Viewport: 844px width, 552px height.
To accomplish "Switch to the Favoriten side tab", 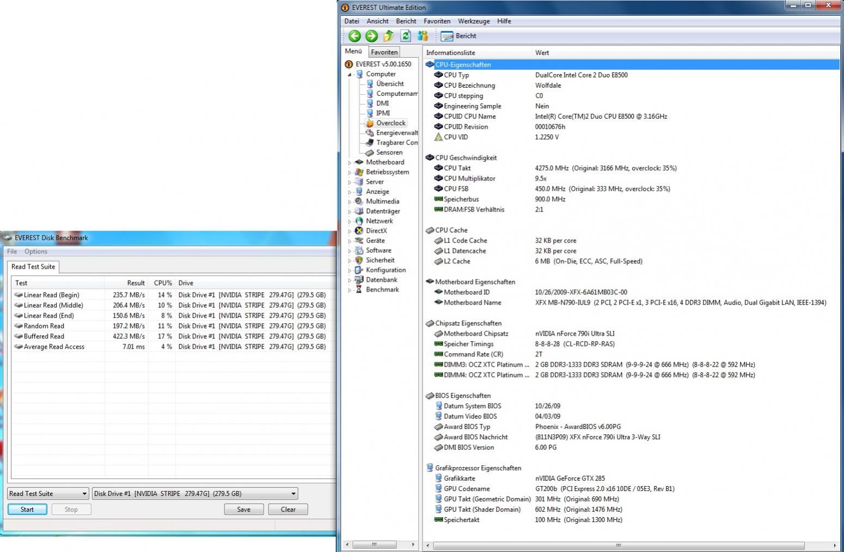I will tap(384, 52).
